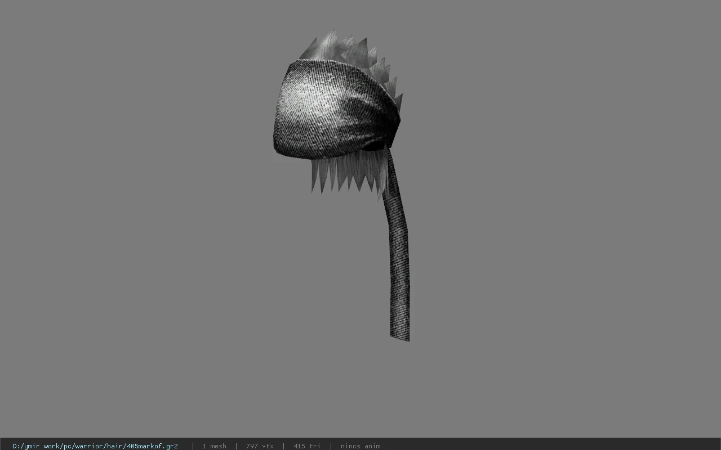Viewport: 721px width, 450px height.
Task: Click the 'nincs anim' status text
Action: (360, 446)
